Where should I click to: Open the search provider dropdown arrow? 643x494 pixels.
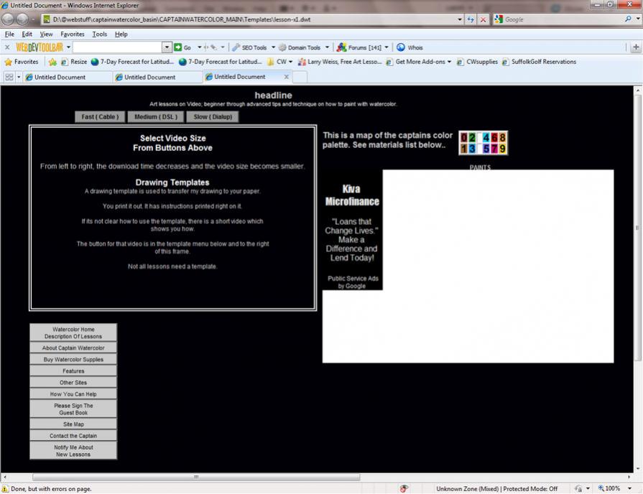coord(638,19)
